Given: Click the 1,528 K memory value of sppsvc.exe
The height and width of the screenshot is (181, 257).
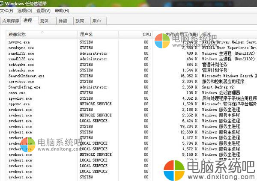Looking at the screenshot, I should coord(190,104).
